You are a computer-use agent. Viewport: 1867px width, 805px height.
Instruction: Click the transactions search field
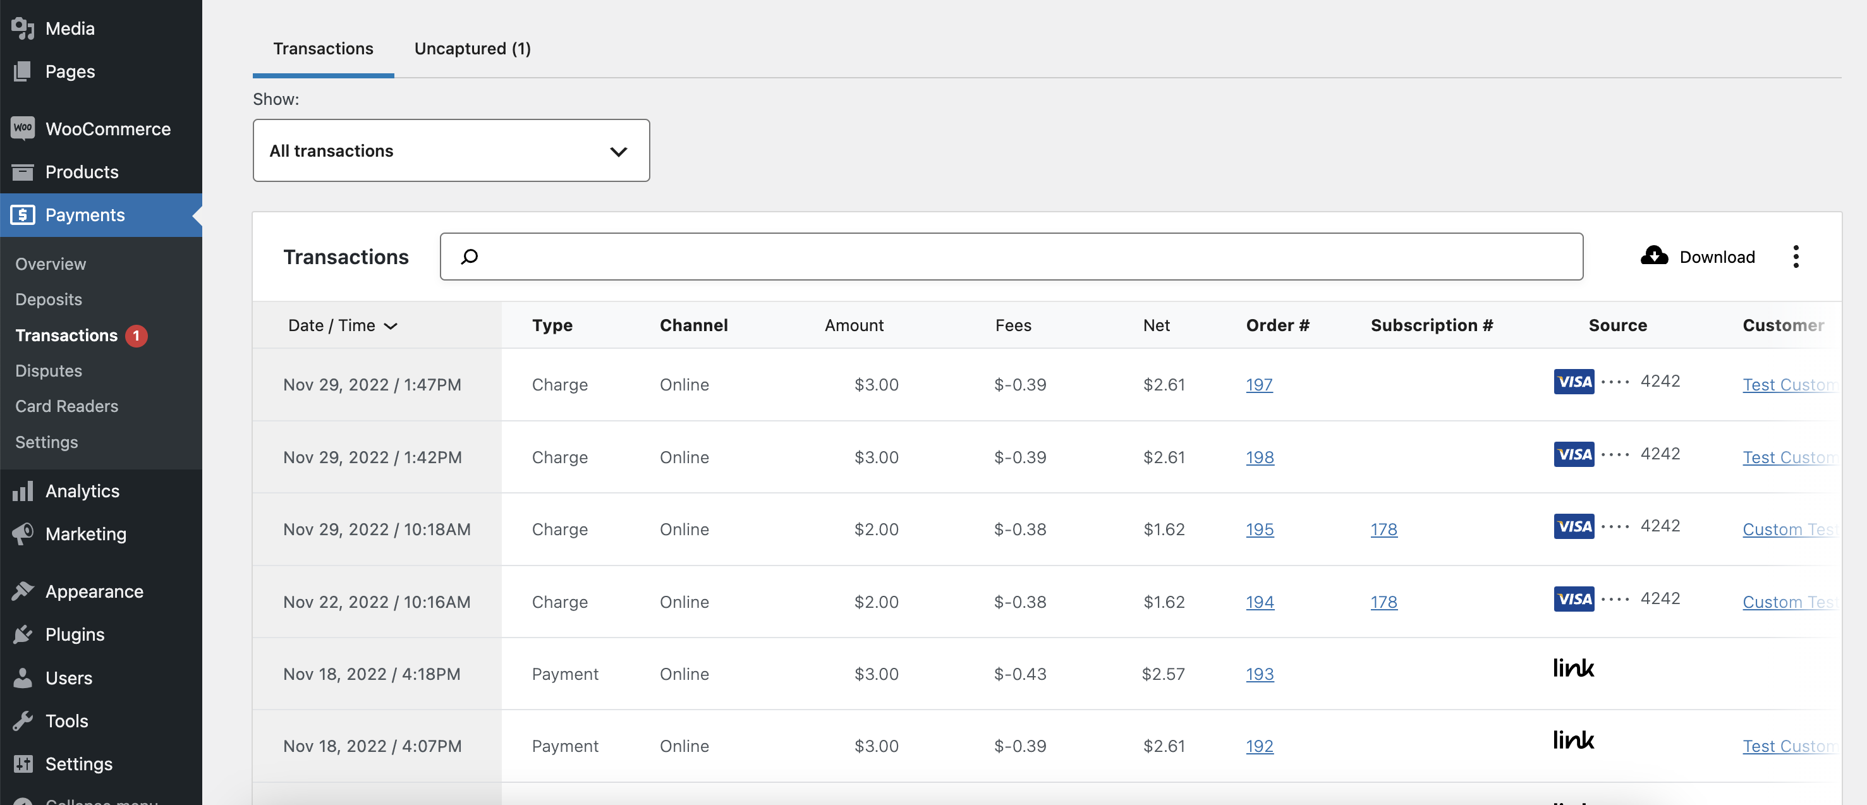(x=1014, y=257)
